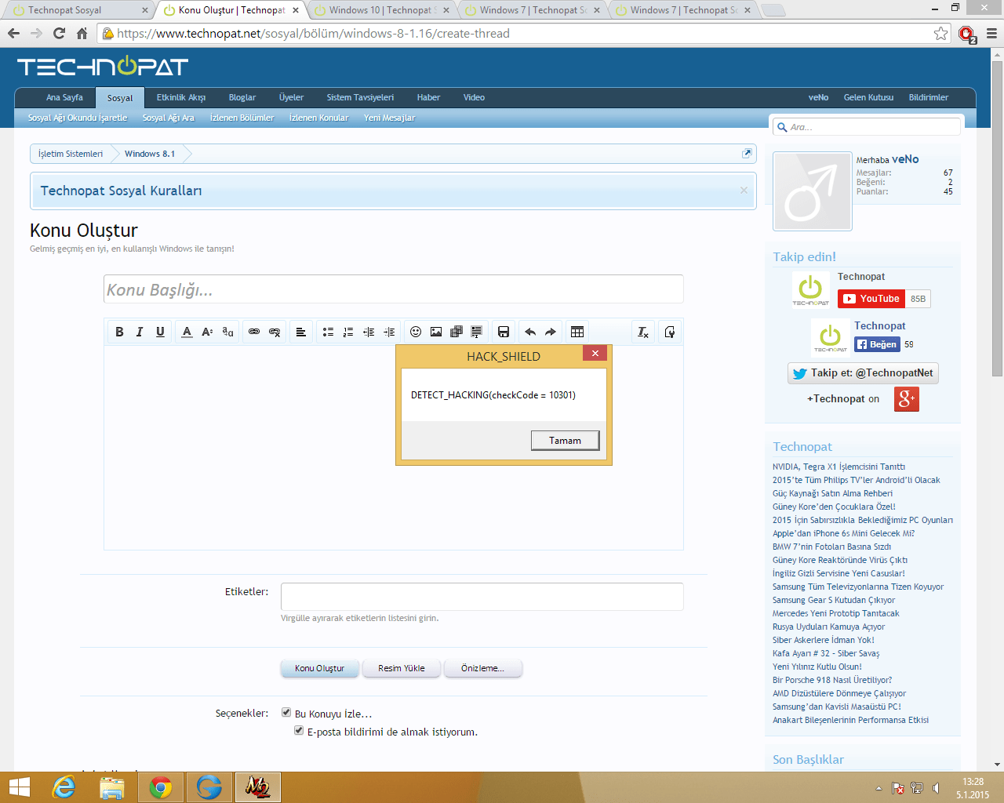Click the İzlenen Konular link
Viewport: 1004px width, 803px height.
(x=318, y=118)
